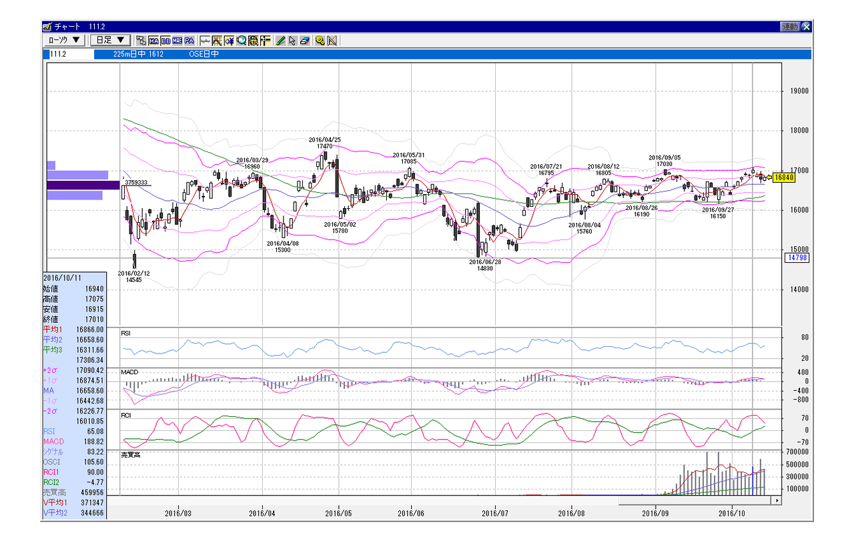Select the green pencil drawing tool

280,40
